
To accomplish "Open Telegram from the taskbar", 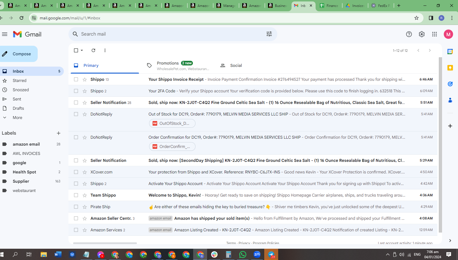I will coord(271,254).
